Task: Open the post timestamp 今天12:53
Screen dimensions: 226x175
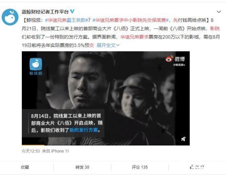Action: coord(30,151)
